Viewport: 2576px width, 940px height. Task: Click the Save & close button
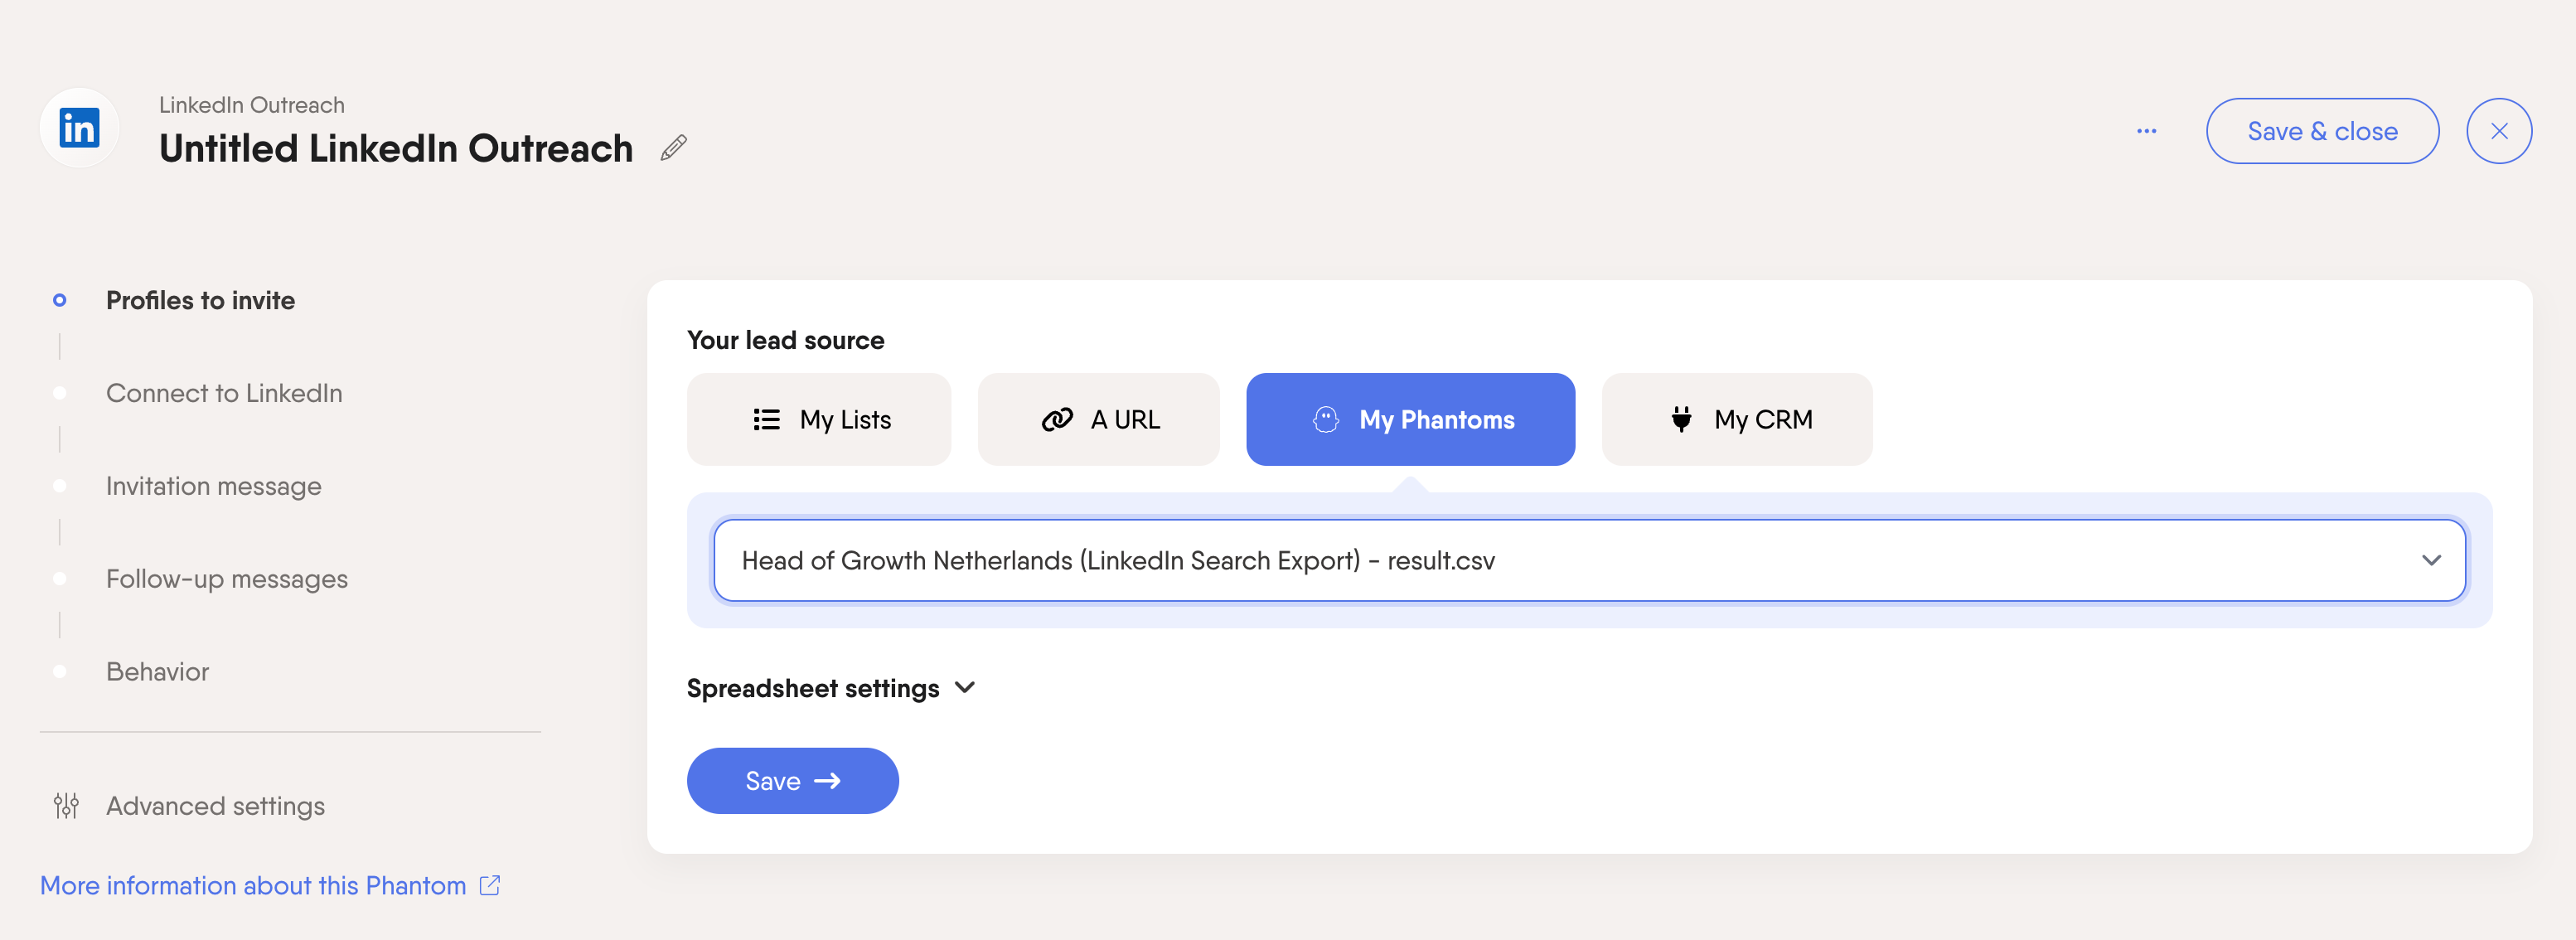click(2322, 131)
